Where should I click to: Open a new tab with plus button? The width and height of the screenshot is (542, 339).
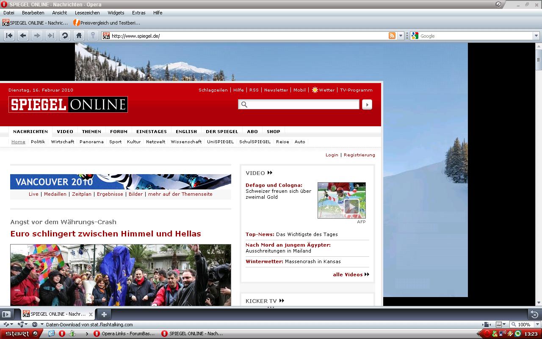[104, 314]
